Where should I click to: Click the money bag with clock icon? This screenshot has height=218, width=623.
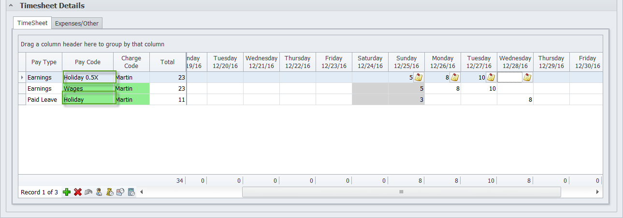click(x=110, y=192)
